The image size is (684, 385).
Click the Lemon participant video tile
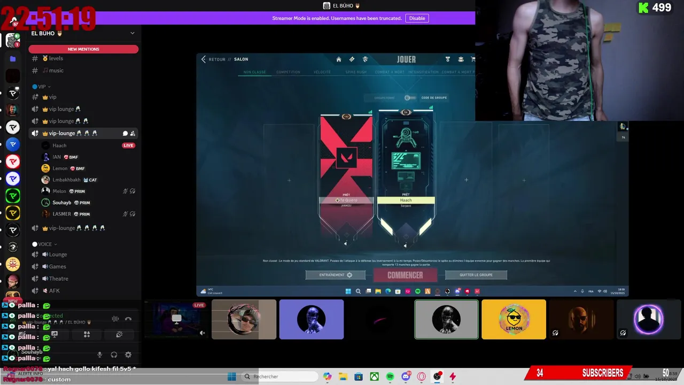click(x=514, y=319)
